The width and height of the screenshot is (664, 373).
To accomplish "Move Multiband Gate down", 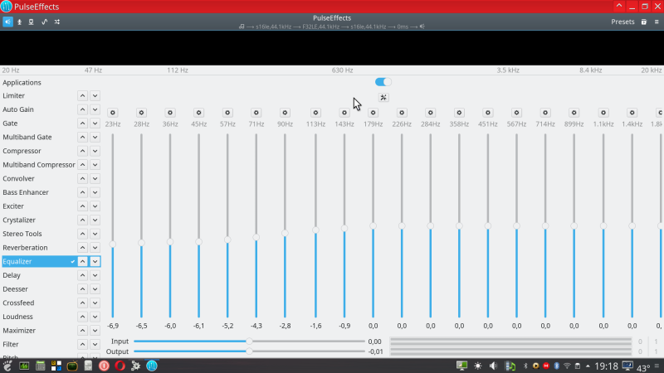I will (95, 137).
